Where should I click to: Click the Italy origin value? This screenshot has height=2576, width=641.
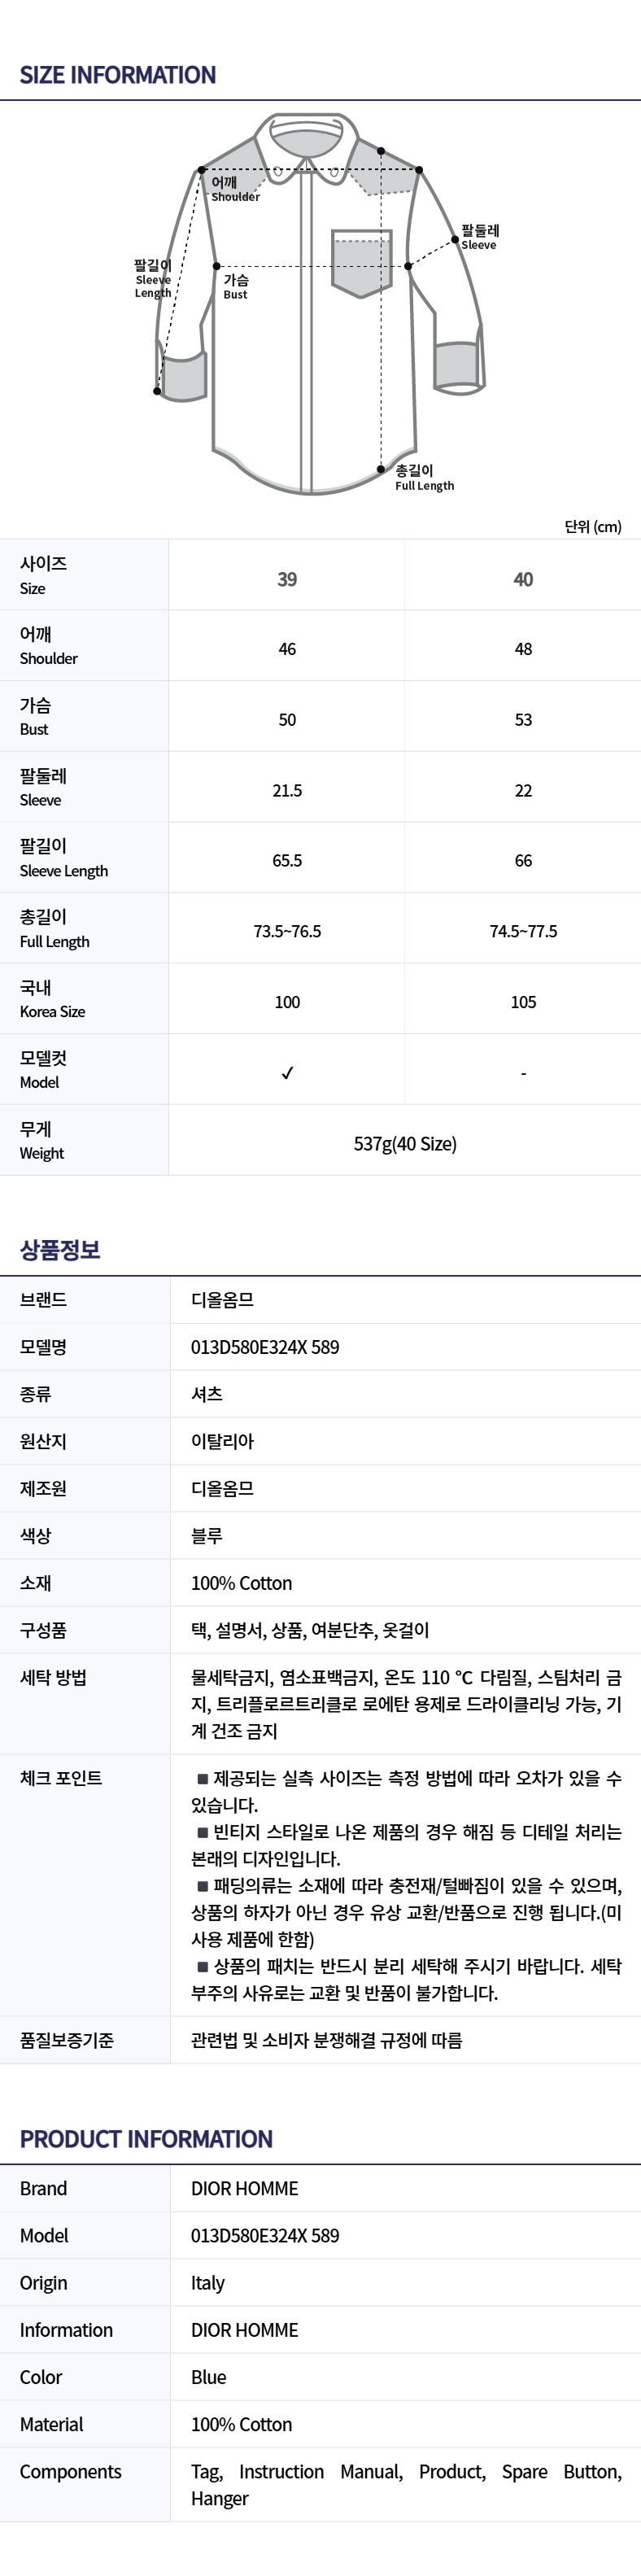pos(208,2283)
